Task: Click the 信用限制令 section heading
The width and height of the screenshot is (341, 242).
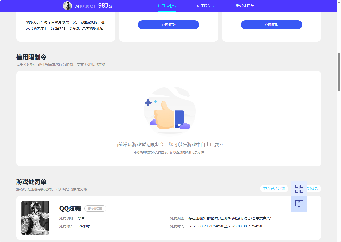Action: pos(31,57)
